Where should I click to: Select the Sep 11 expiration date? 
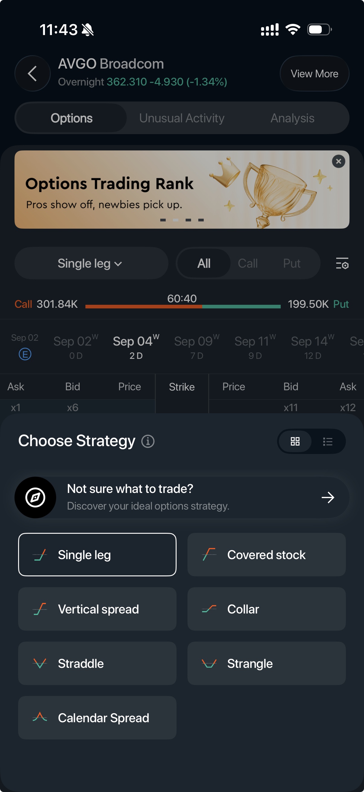(255, 346)
